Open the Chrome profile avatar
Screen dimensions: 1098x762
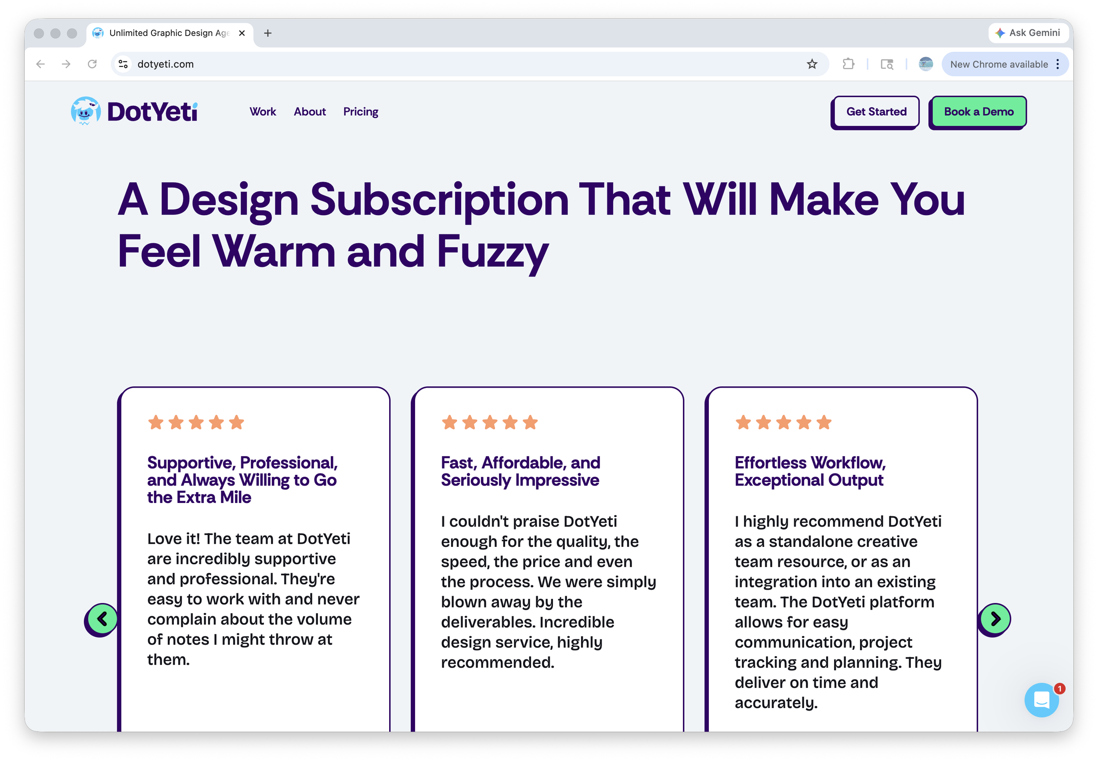click(x=925, y=64)
